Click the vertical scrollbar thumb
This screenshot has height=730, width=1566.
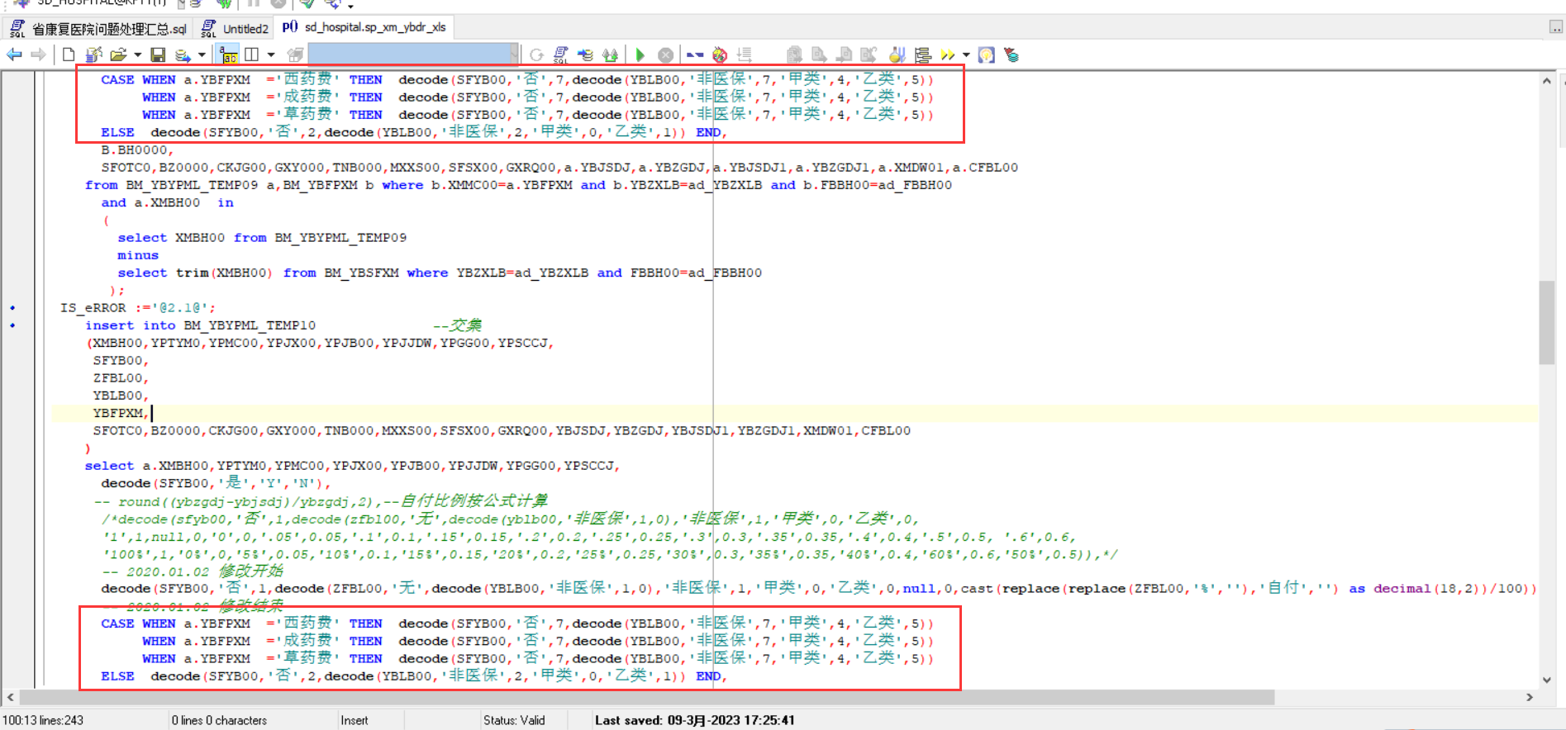point(1546,323)
